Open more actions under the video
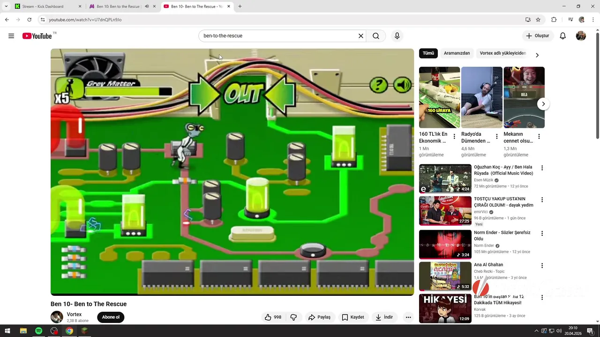 click(x=408, y=317)
